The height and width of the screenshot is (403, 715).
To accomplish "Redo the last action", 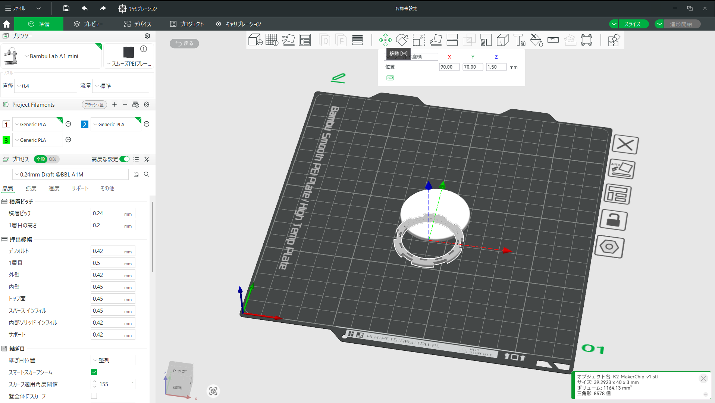I will (x=103, y=8).
